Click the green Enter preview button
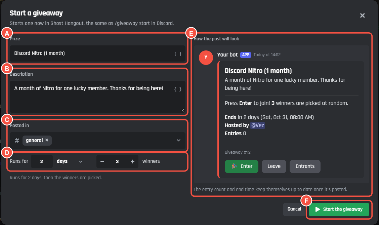 coord(242,166)
